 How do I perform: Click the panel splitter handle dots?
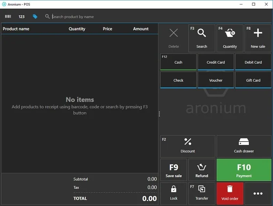[159, 114]
